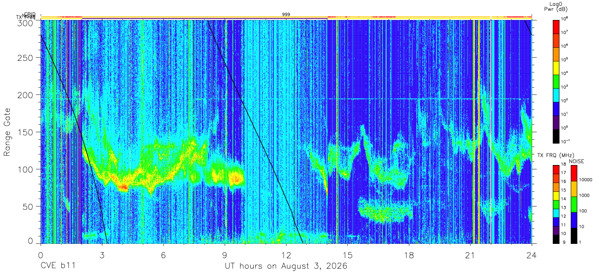Viewport: 598px width, 276px height.
Task: Click the y-axis tick label '150'
Action: [x=26, y=132]
